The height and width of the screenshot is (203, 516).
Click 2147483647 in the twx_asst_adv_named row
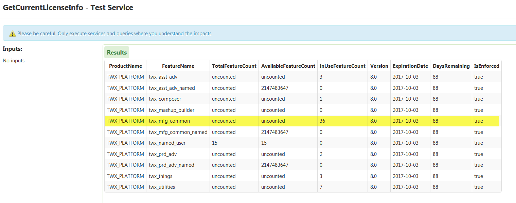coord(275,88)
